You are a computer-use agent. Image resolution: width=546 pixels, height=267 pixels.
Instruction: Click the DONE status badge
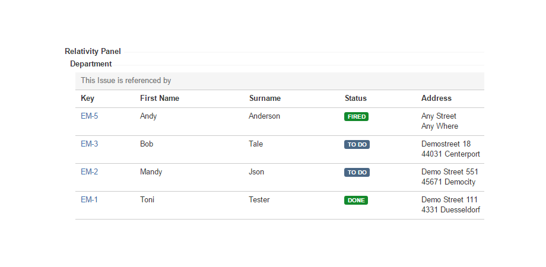tap(356, 201)
